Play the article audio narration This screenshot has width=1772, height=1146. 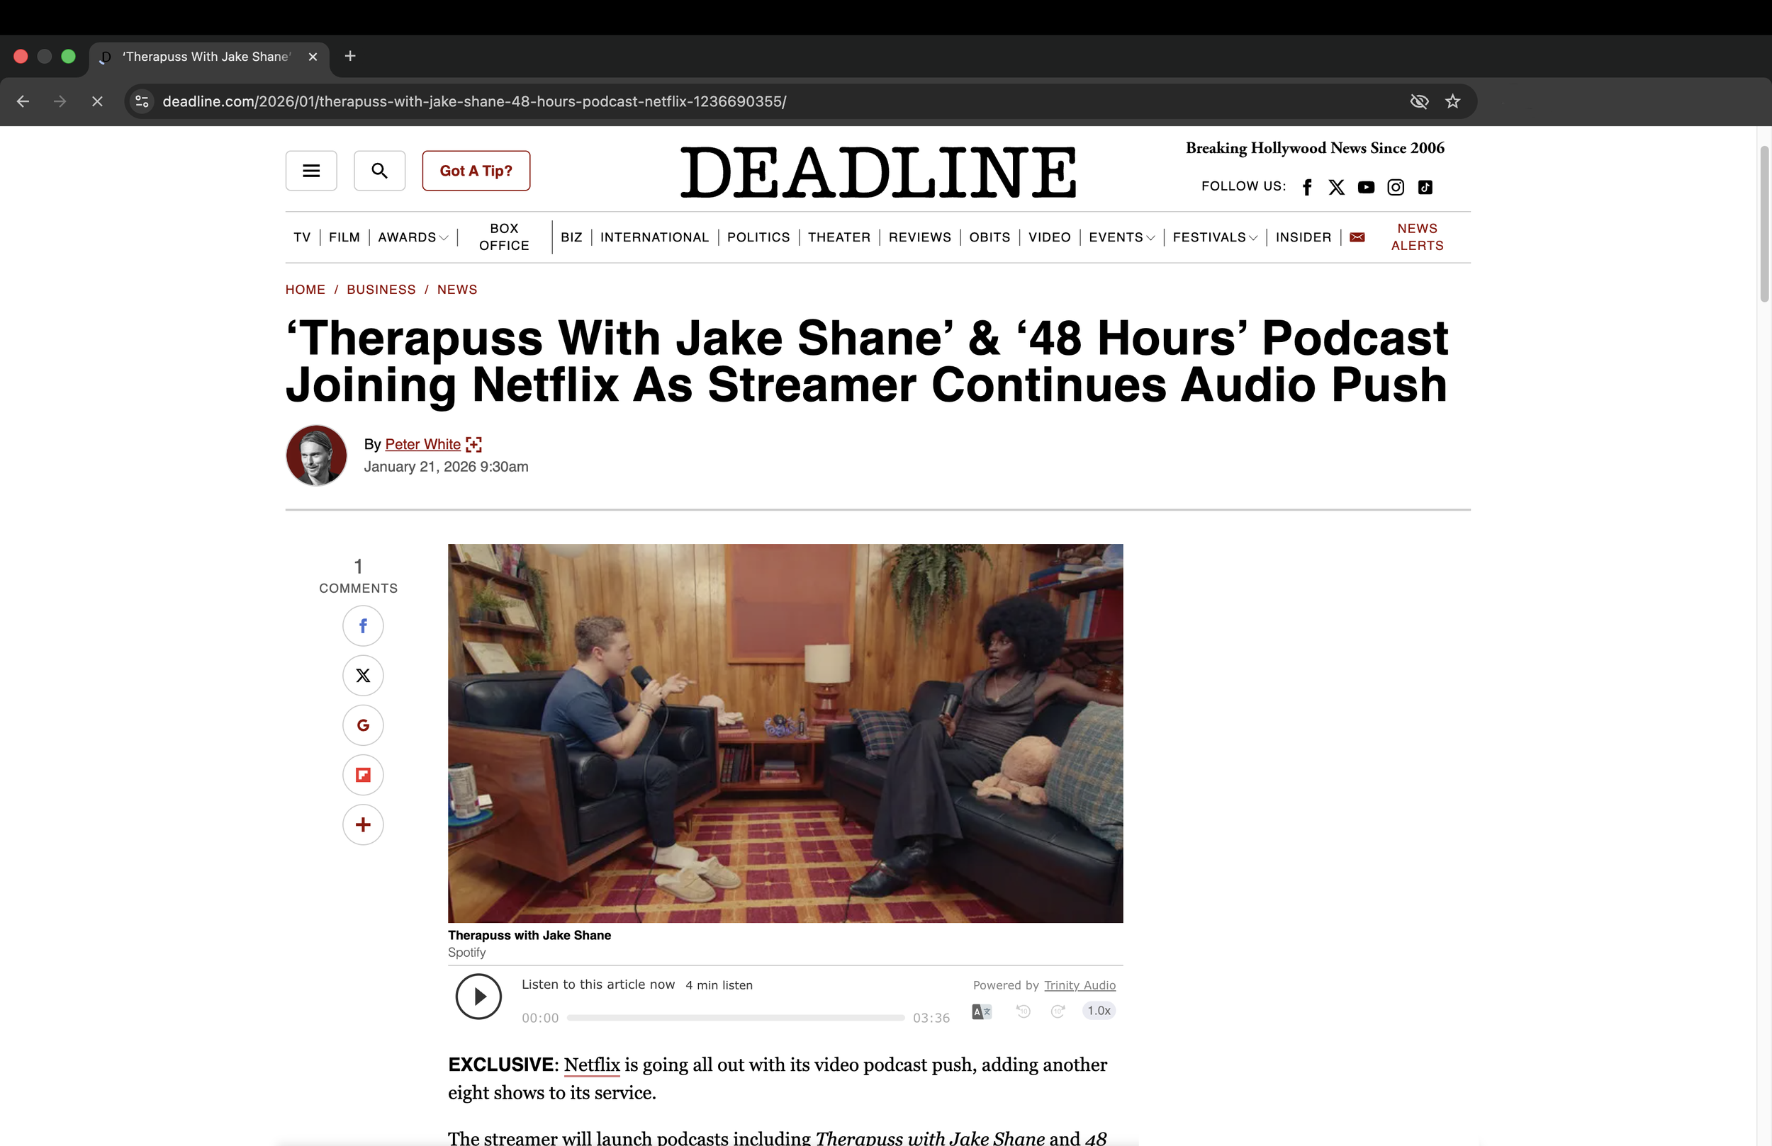478,996
